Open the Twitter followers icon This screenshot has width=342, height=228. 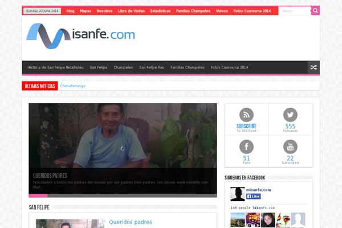pyautogui.click(x=290, y=115)
